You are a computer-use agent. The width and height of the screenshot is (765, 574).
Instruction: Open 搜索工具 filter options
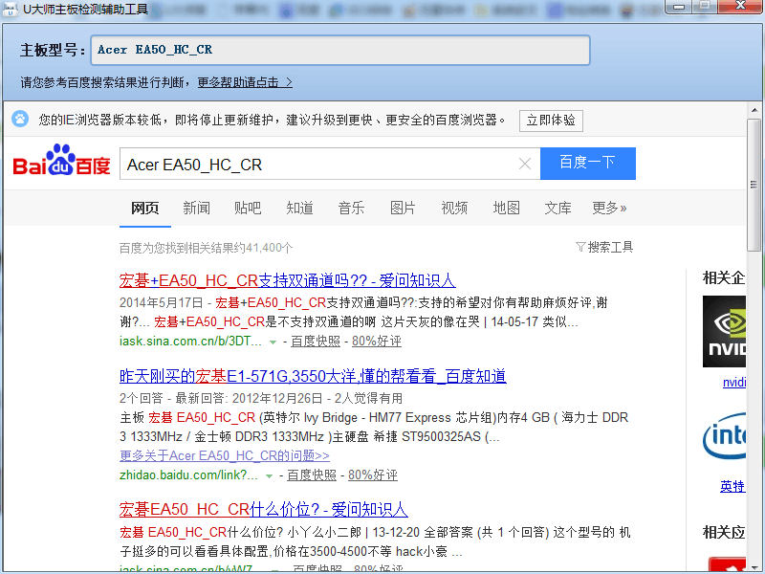pos(604,247)
